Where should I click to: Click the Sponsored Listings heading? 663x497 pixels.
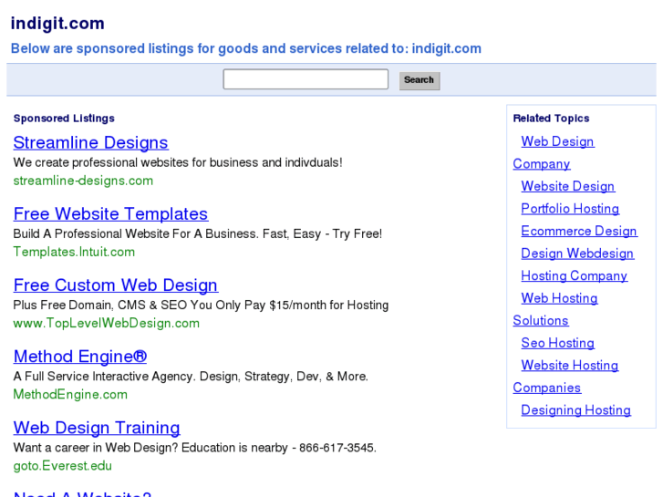click(64, 119)
